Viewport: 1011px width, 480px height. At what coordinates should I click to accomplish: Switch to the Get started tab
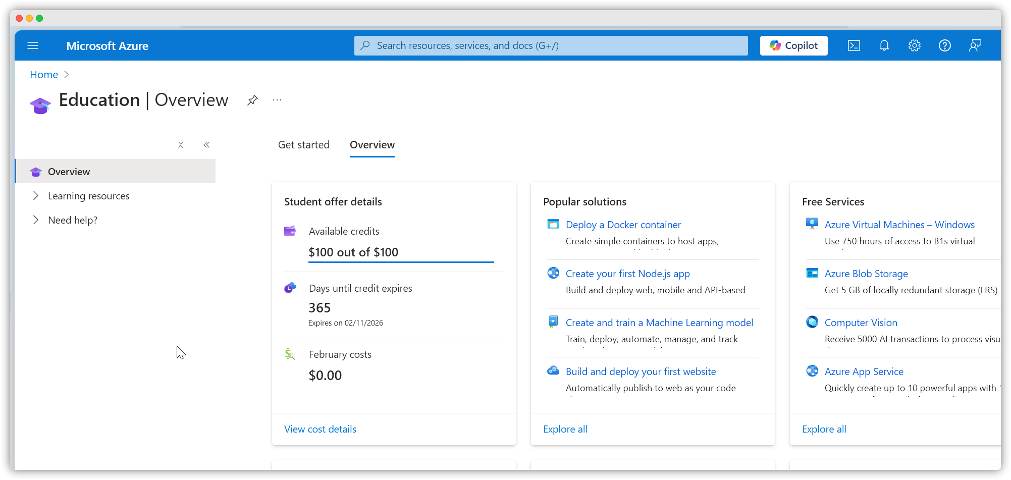click(x=304, y=145)
